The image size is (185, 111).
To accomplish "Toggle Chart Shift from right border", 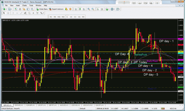I will click(x=102, y=9).
